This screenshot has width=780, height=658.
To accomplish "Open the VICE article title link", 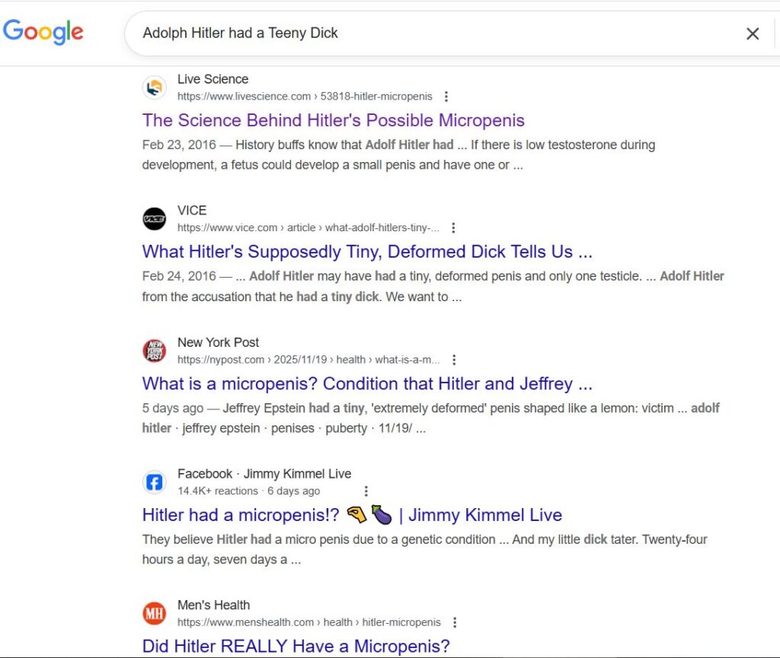I will click(366, 252).
